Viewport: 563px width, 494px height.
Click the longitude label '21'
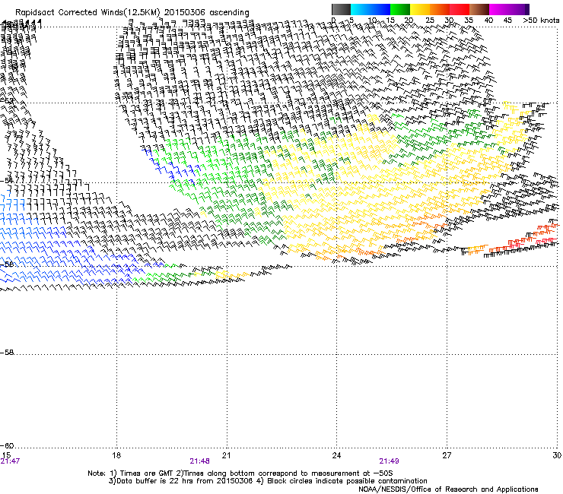coord(226,455)
